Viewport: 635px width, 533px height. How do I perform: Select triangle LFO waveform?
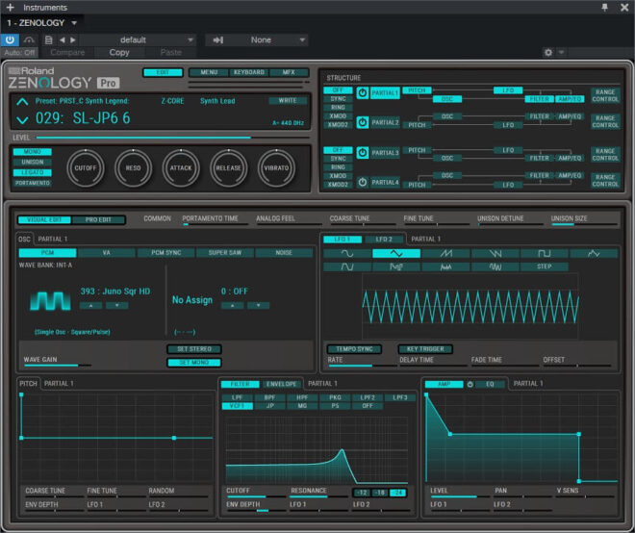tap(396, 254)
